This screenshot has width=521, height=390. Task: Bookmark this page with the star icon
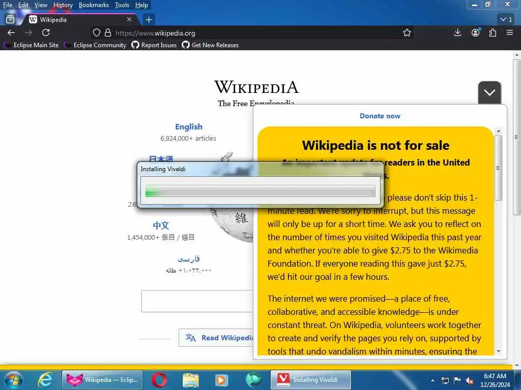coord(407,32)
